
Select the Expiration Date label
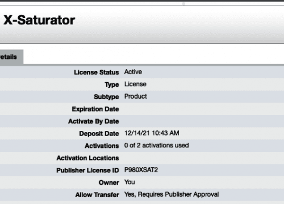click(95, 109)
